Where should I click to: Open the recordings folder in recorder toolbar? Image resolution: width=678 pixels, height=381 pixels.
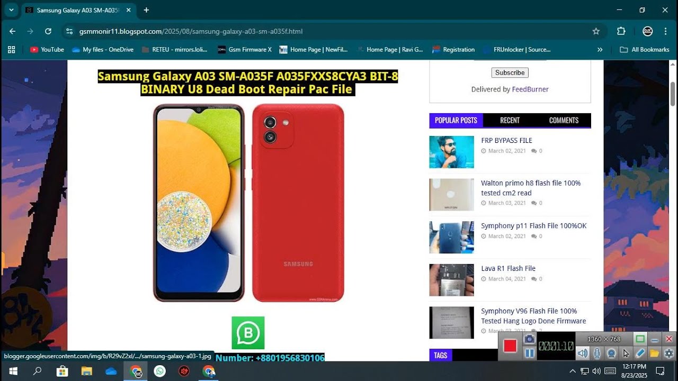pyautogui.click(x=654, y=353)
